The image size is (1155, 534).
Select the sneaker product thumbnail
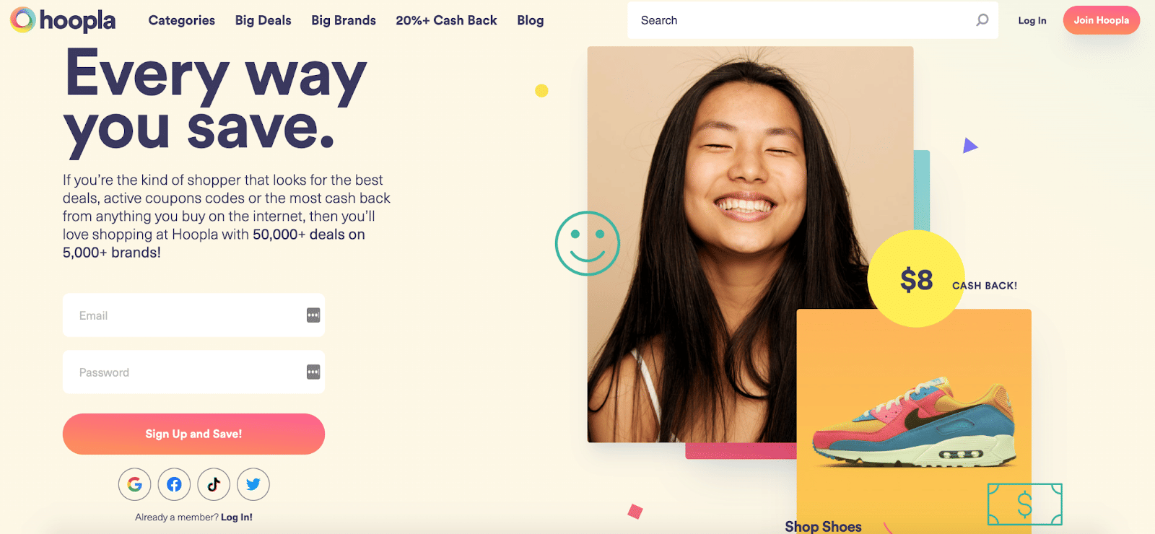coord(914,422)
